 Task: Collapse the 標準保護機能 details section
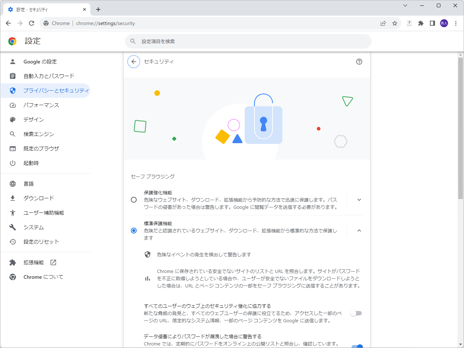(x=359, y=230)
